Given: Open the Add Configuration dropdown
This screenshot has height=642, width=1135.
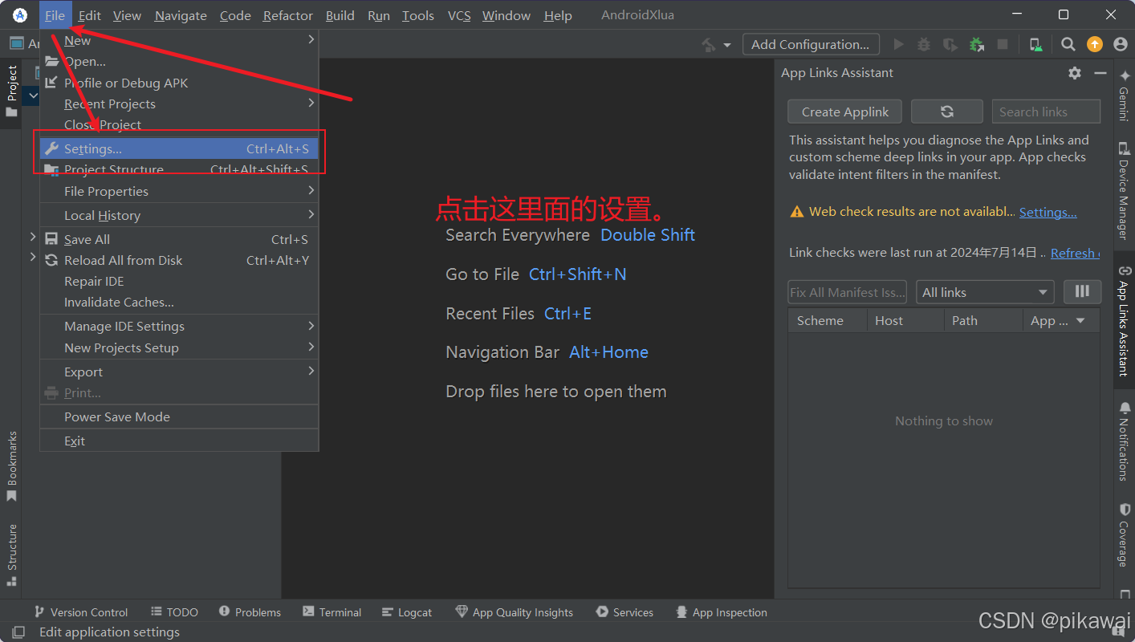Looking at the screenshot, I should [811, 44].
